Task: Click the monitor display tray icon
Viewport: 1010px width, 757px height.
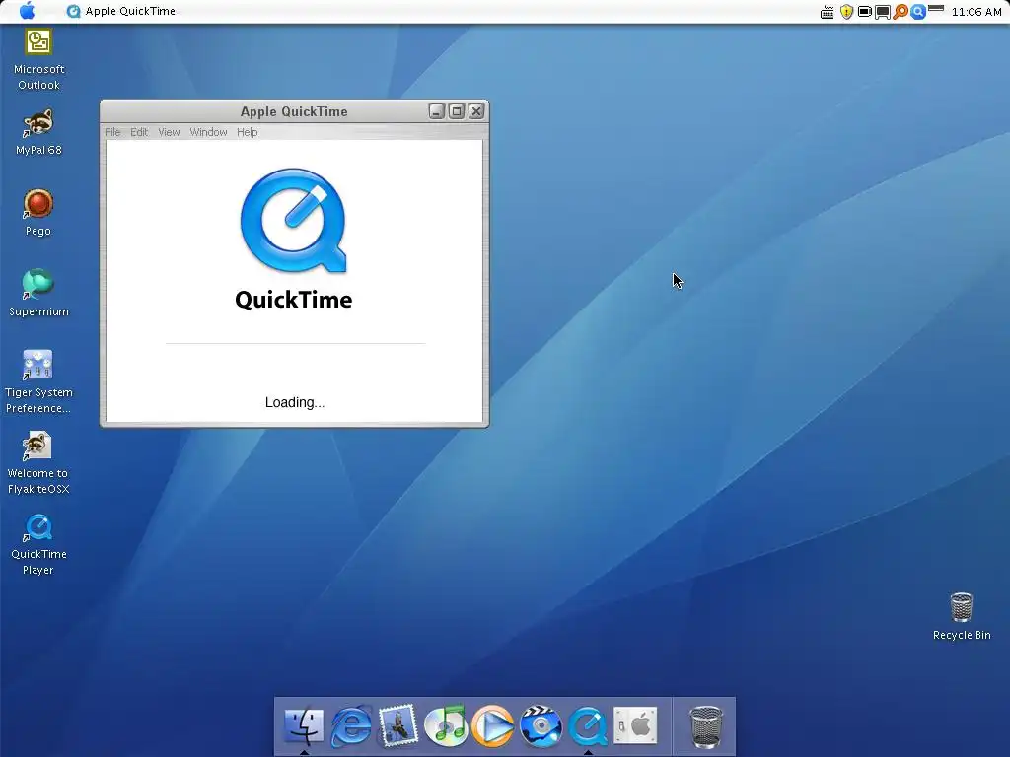Action: [x=883, y=12]
